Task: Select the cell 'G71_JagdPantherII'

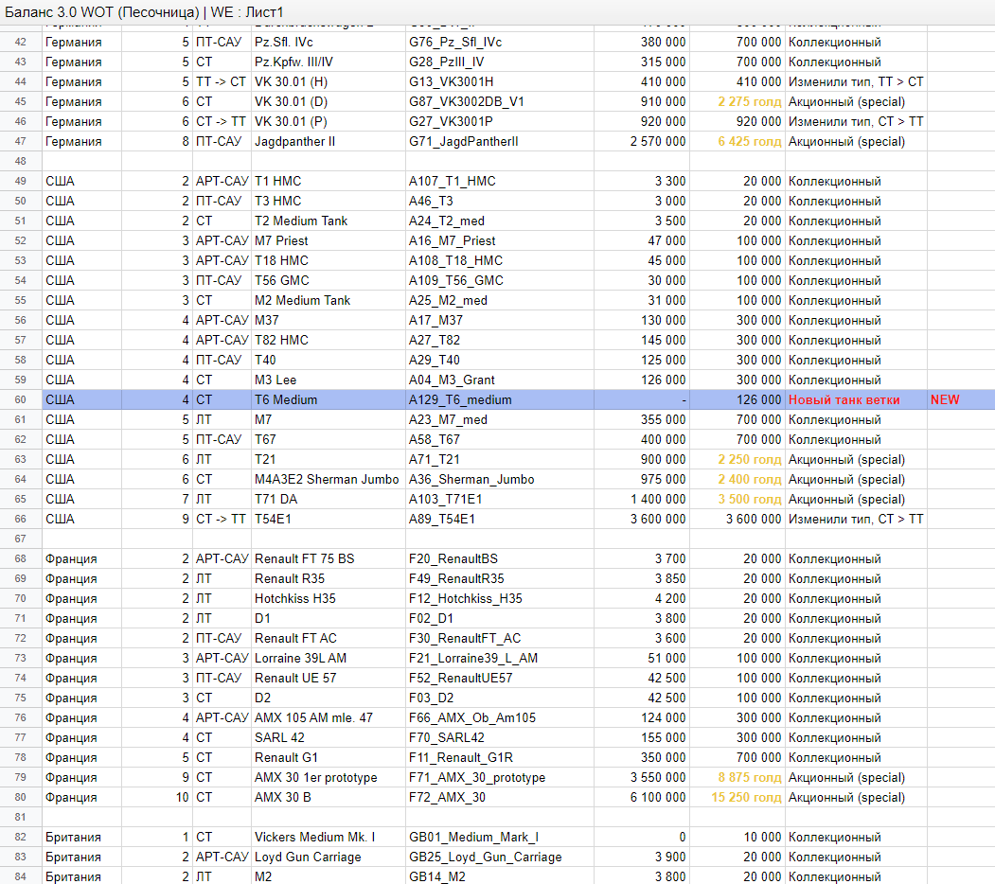Action: tap(500, 142)
